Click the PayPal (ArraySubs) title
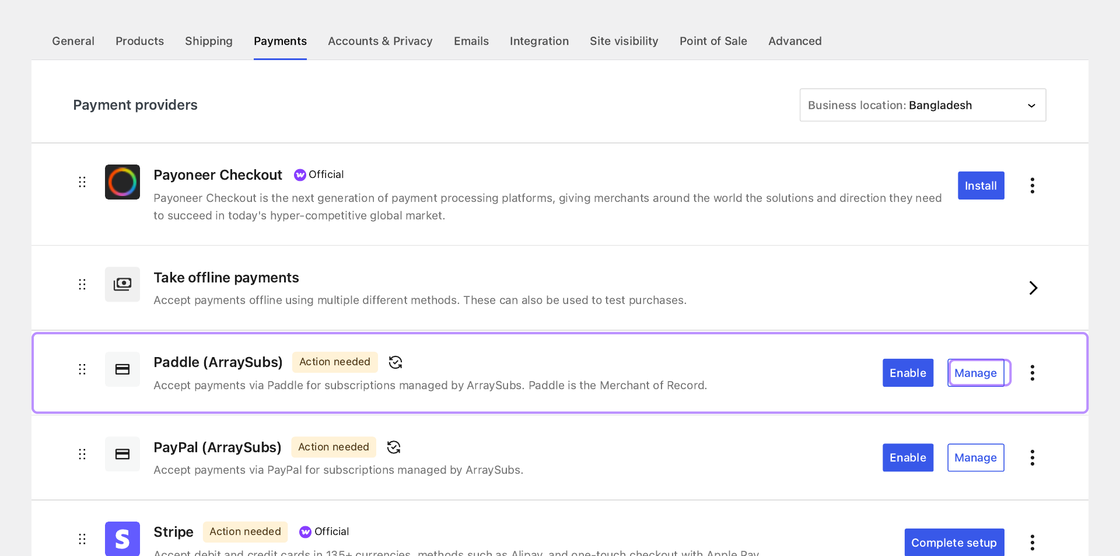Screen dimensions: 1120x556 pos(218,447)
